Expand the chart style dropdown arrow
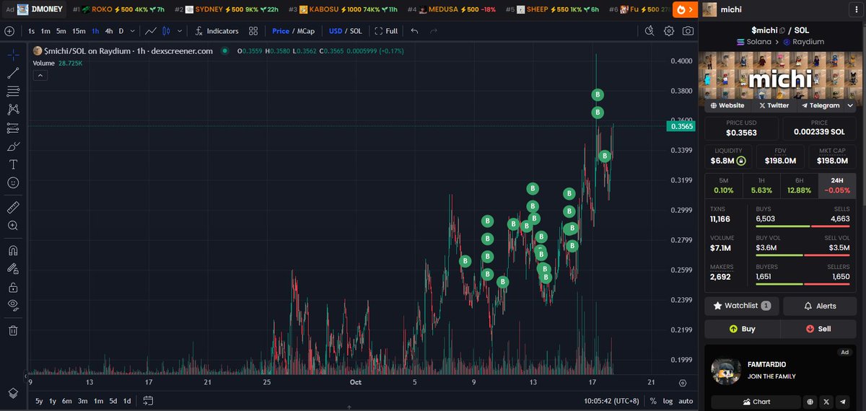The height and width of the screenshot is (411, 866). 179,31
